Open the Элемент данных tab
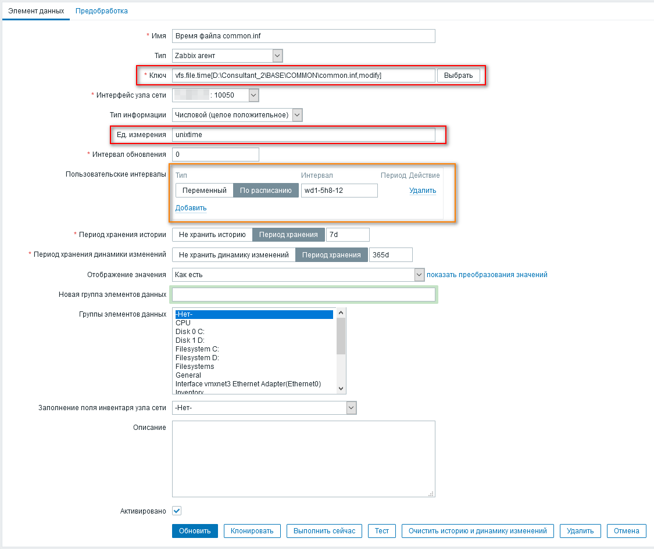 pyautogui.click(x=36, y=11)
